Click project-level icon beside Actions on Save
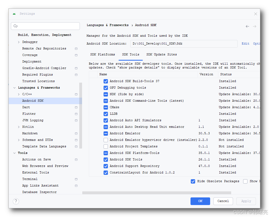Viewport: 269px width, 217px height. [76, 160]
